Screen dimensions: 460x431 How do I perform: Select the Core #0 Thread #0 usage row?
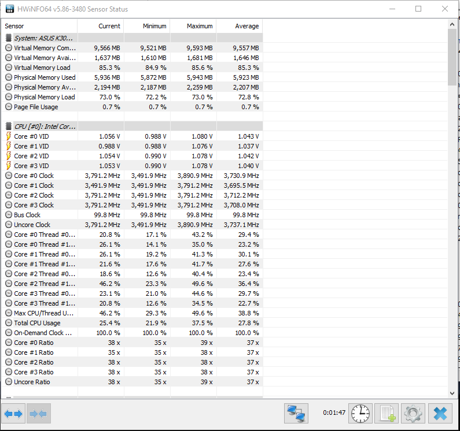tap(132, 235)
